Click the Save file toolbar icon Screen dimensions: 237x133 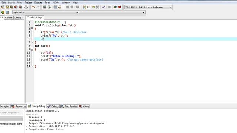pos(7,7)
